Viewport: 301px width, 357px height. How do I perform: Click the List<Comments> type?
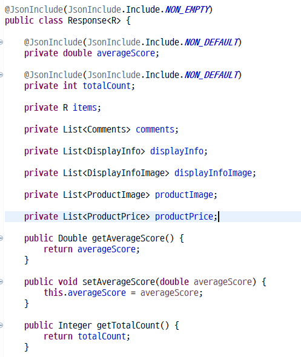pos(97,129)
